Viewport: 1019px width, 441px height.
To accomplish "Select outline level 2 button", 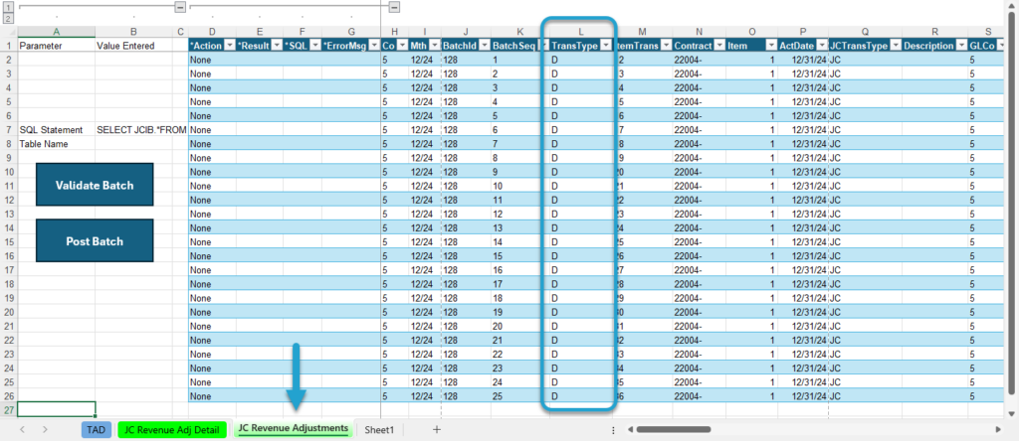I will [8, 18].
